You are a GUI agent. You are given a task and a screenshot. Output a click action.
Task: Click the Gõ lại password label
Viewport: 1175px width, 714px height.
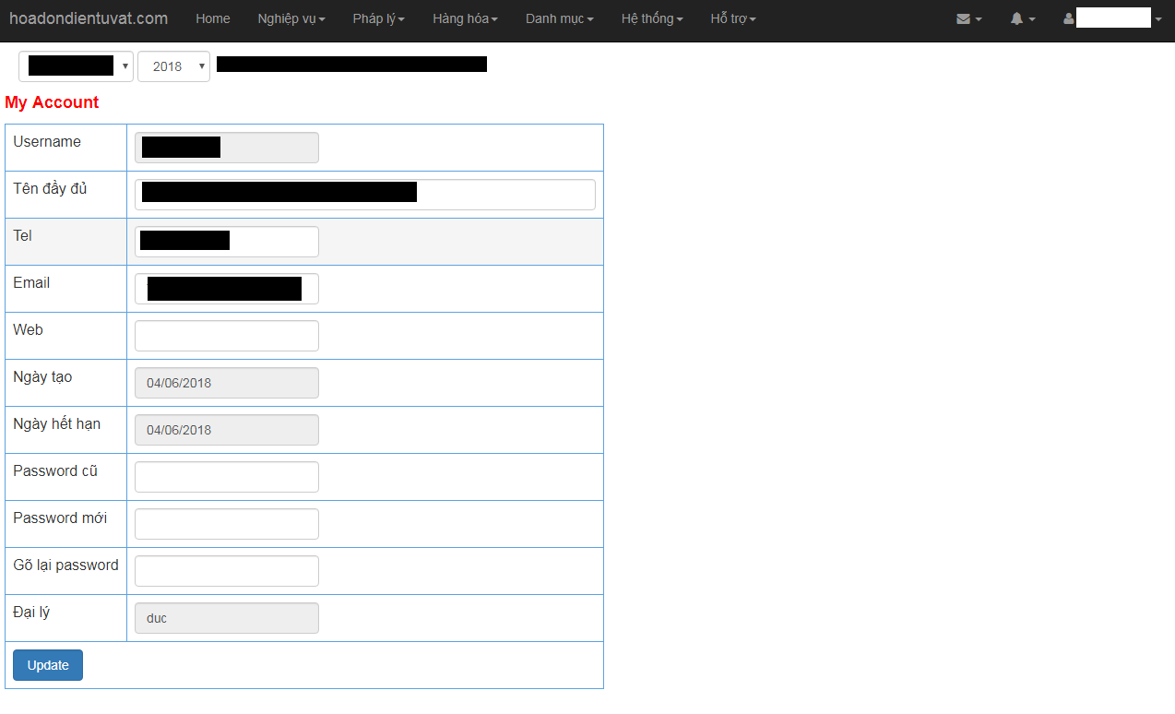65,565
